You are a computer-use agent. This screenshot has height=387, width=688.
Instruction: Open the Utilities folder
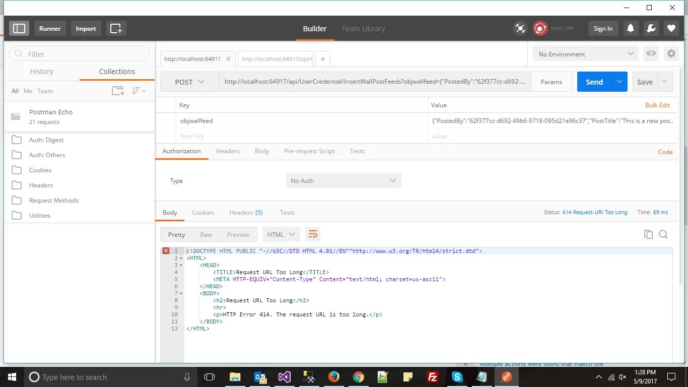coord(79,215)
